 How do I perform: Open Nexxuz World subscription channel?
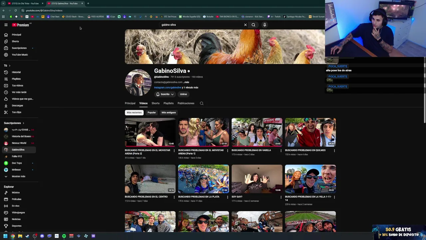[x=19, y=143]
